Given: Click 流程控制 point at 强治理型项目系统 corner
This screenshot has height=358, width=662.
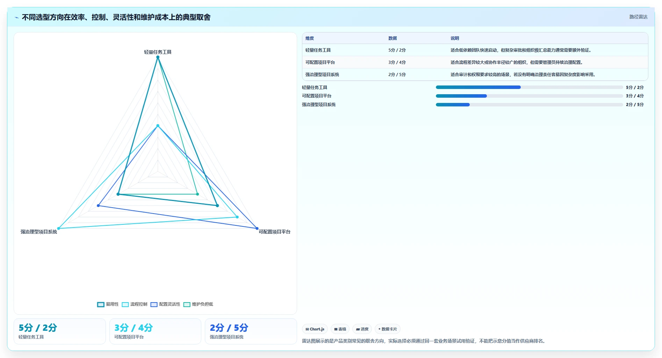Looking at the screenshot, I should 58,229.
